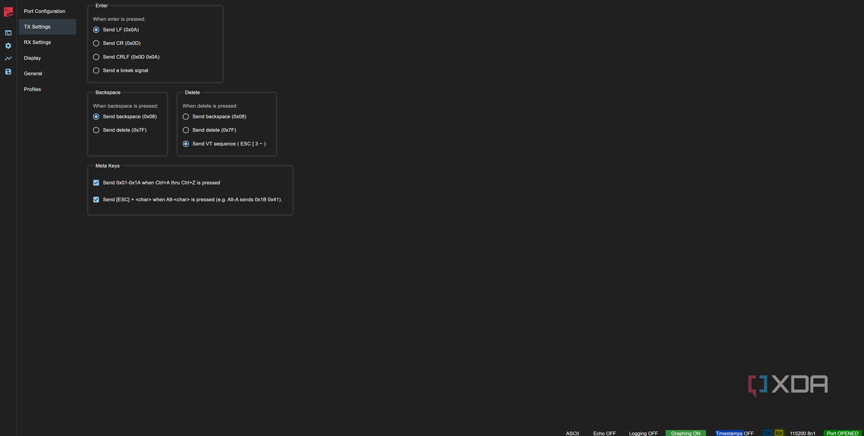Open Port Configuration settings page
The width and height of the screenshot is (864, 436).
click(47, 12)
